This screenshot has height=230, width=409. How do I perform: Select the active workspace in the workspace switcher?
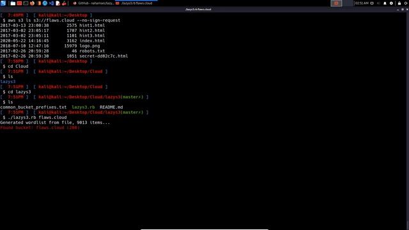[336, 3]
